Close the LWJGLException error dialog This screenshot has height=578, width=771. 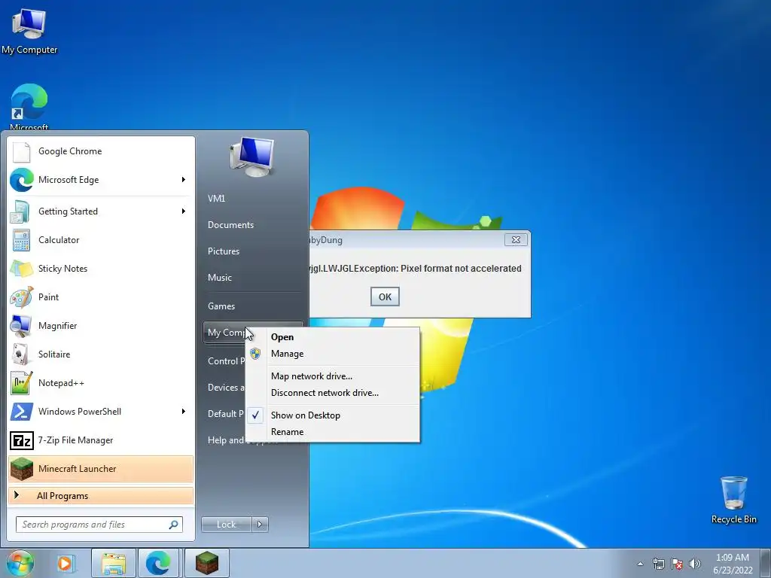coord(516,240)
